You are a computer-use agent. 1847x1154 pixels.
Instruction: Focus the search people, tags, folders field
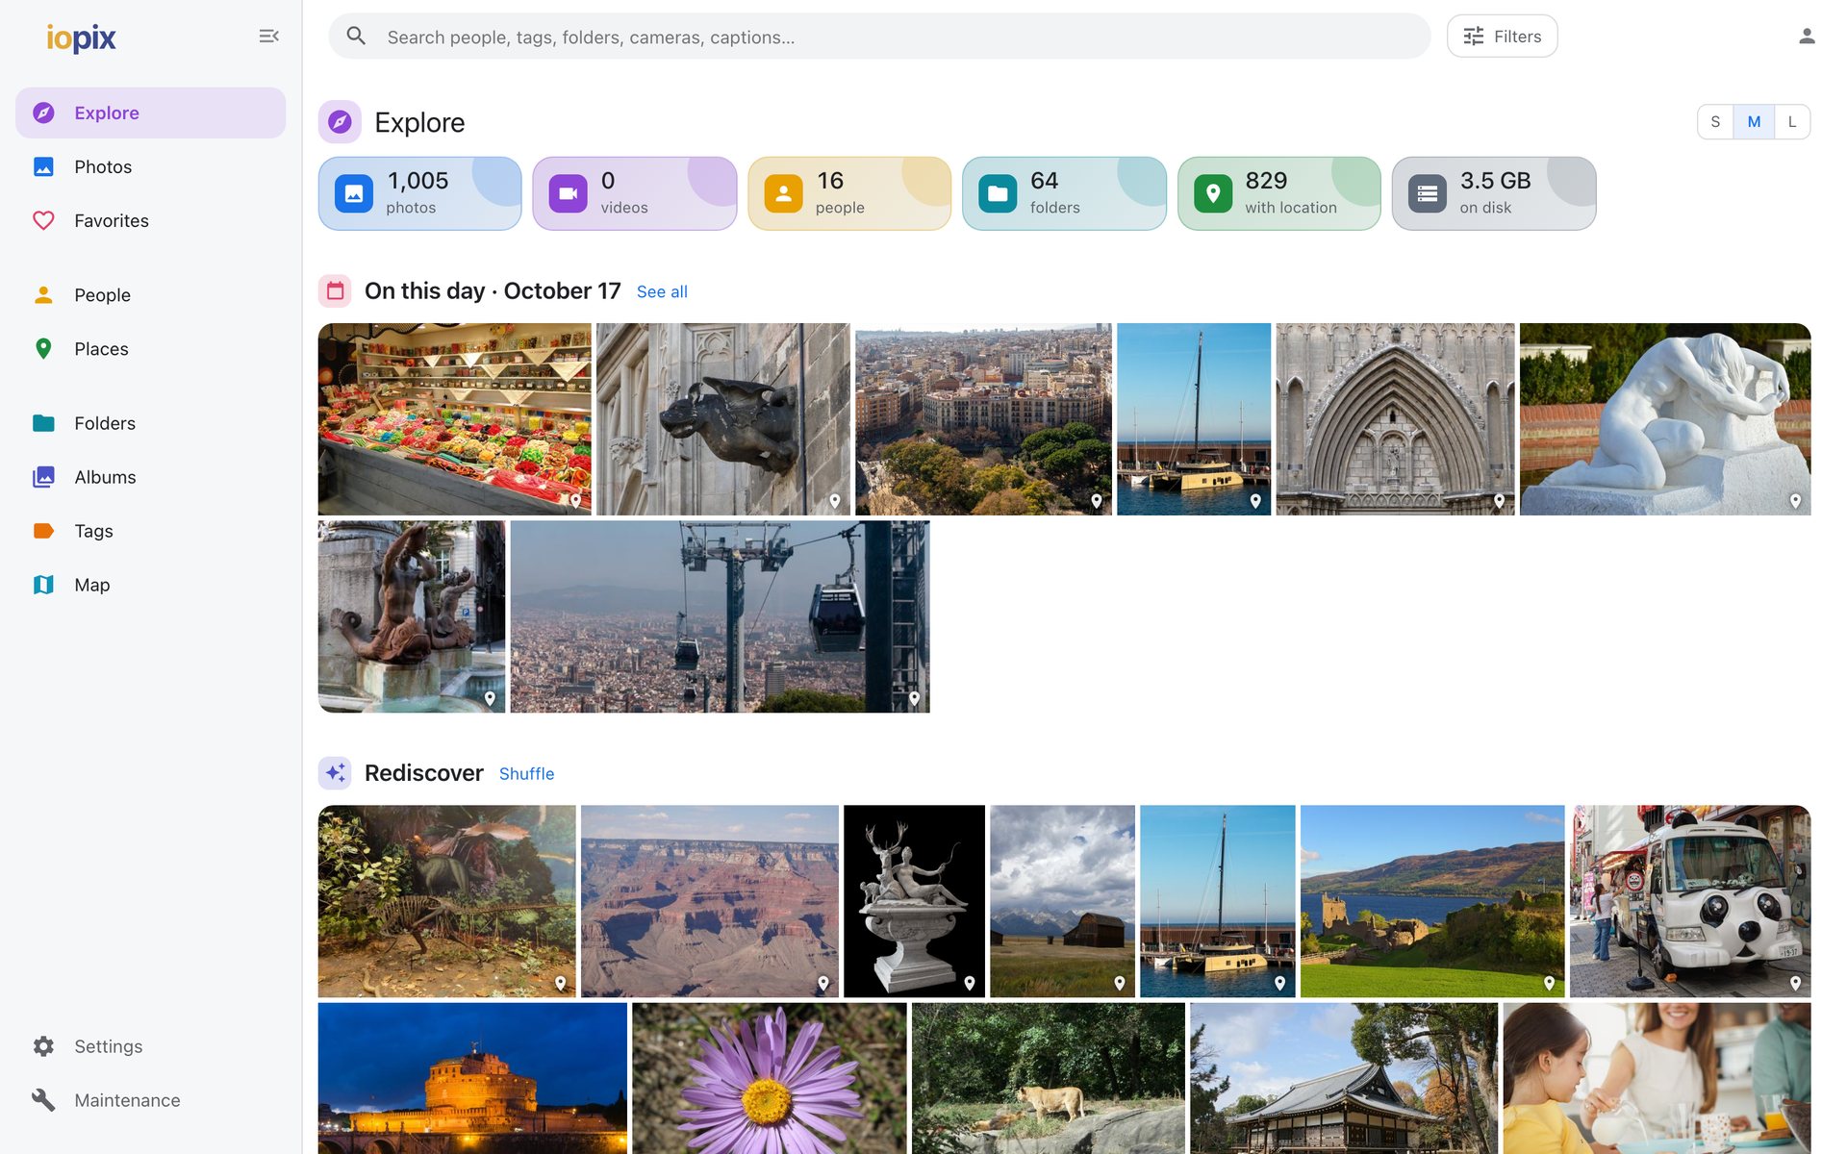click(x=879, y=37)
